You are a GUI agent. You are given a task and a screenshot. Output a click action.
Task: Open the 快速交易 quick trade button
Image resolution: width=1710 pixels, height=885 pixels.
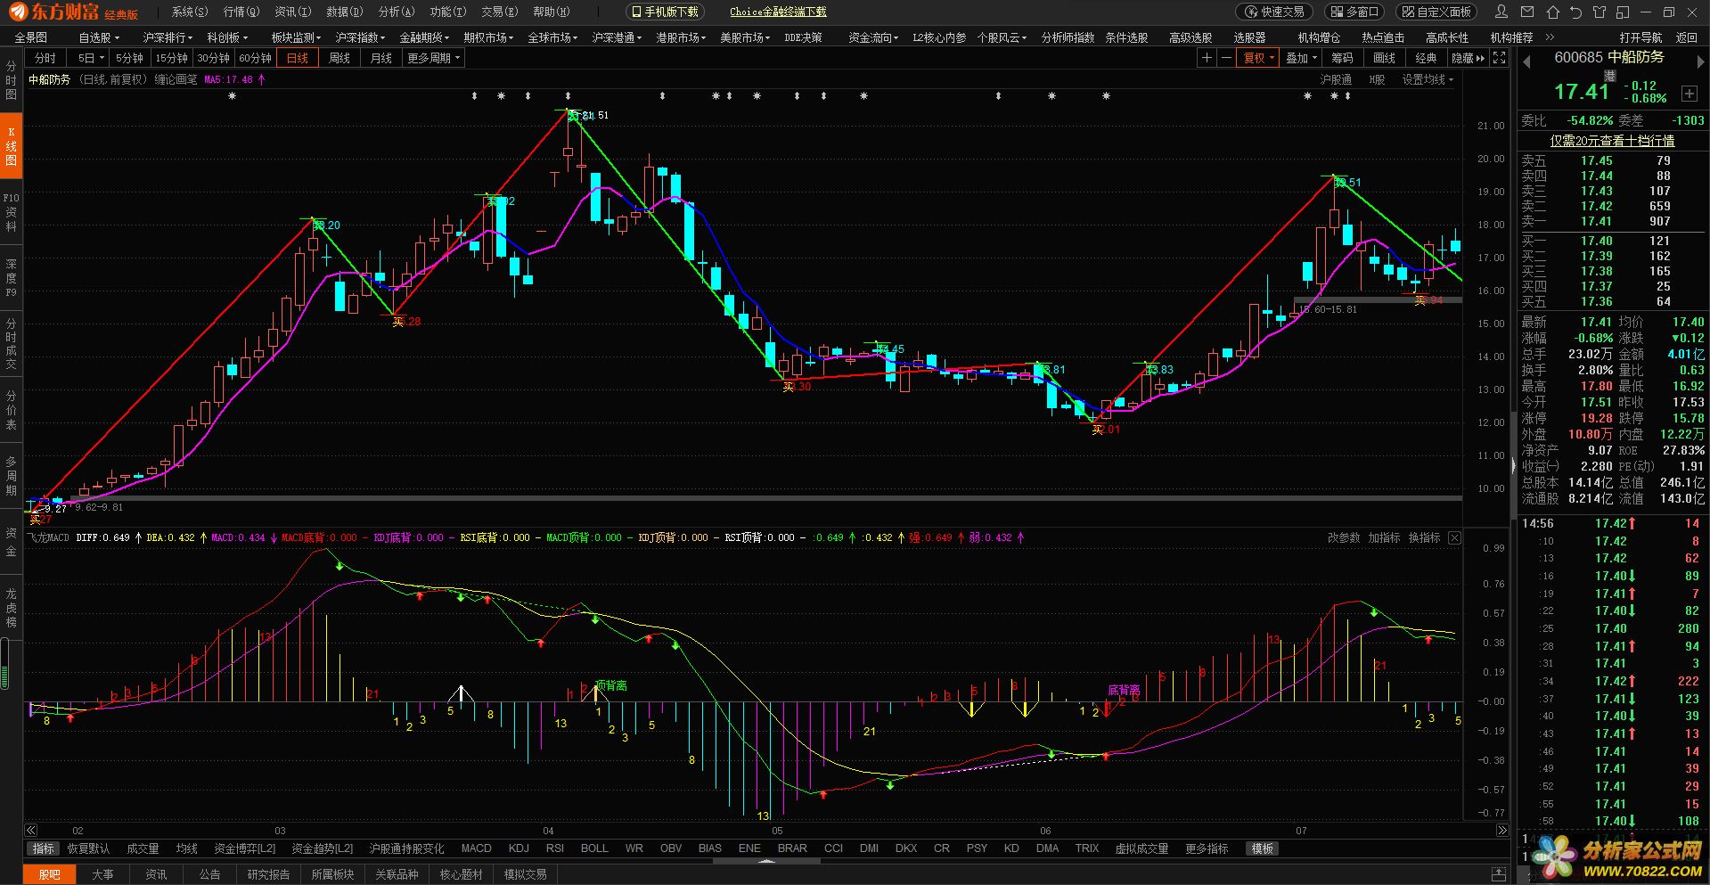coord(1275,12)
